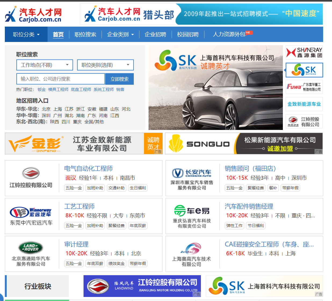
Task: Open the 猎头部 header banner
Action: coord(201,14)
